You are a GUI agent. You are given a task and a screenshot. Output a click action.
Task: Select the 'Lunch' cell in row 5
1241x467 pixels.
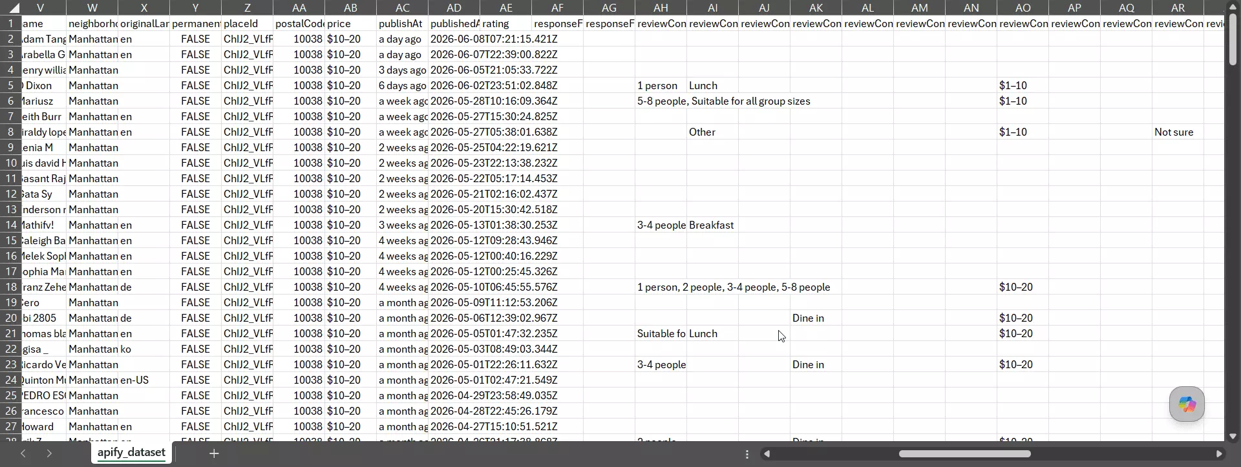tap(713, 85)
